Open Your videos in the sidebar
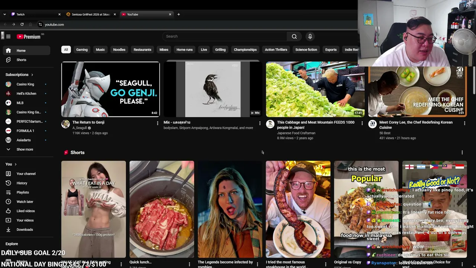 coord(26,220)
